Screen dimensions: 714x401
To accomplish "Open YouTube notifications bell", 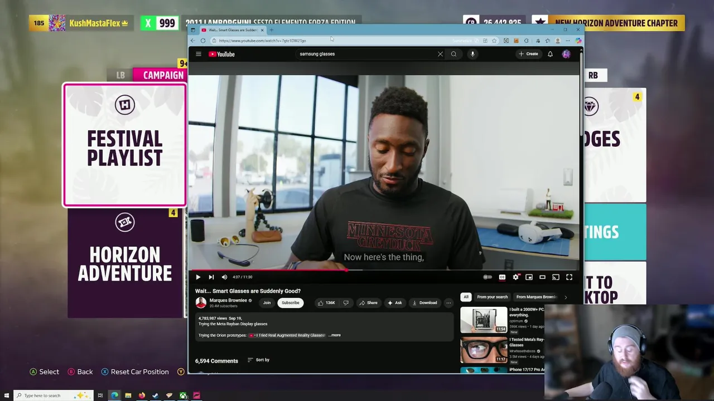I will 550,54.
